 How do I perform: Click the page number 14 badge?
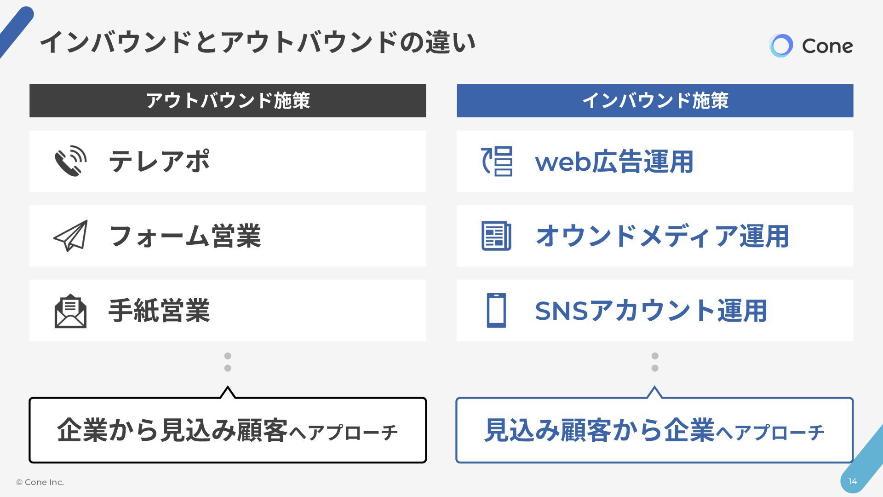tap(853, 481)
